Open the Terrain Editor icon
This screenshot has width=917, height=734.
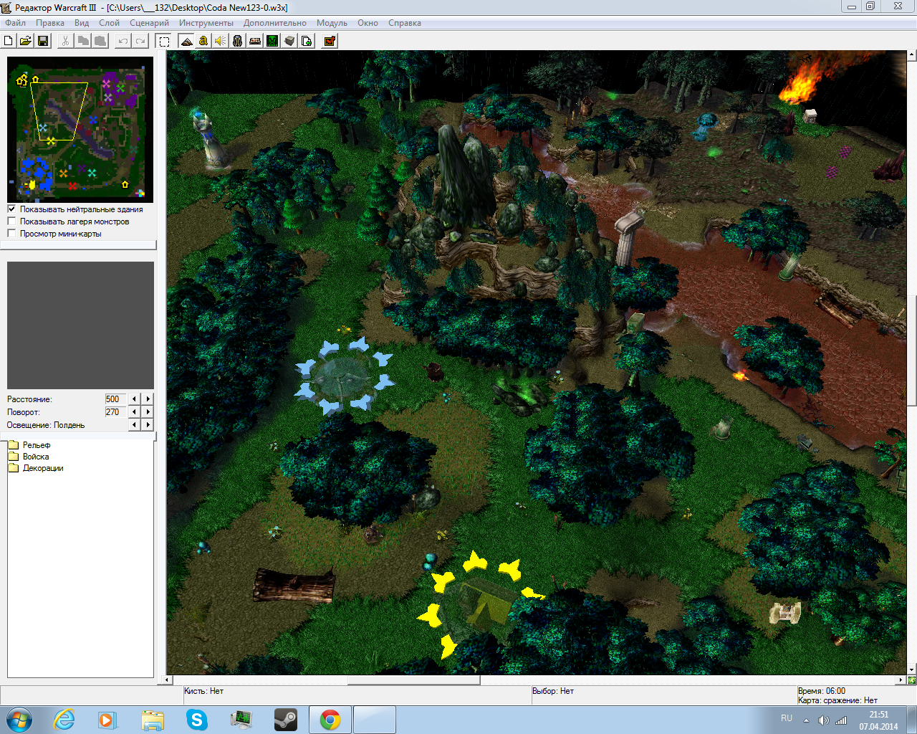186,41
